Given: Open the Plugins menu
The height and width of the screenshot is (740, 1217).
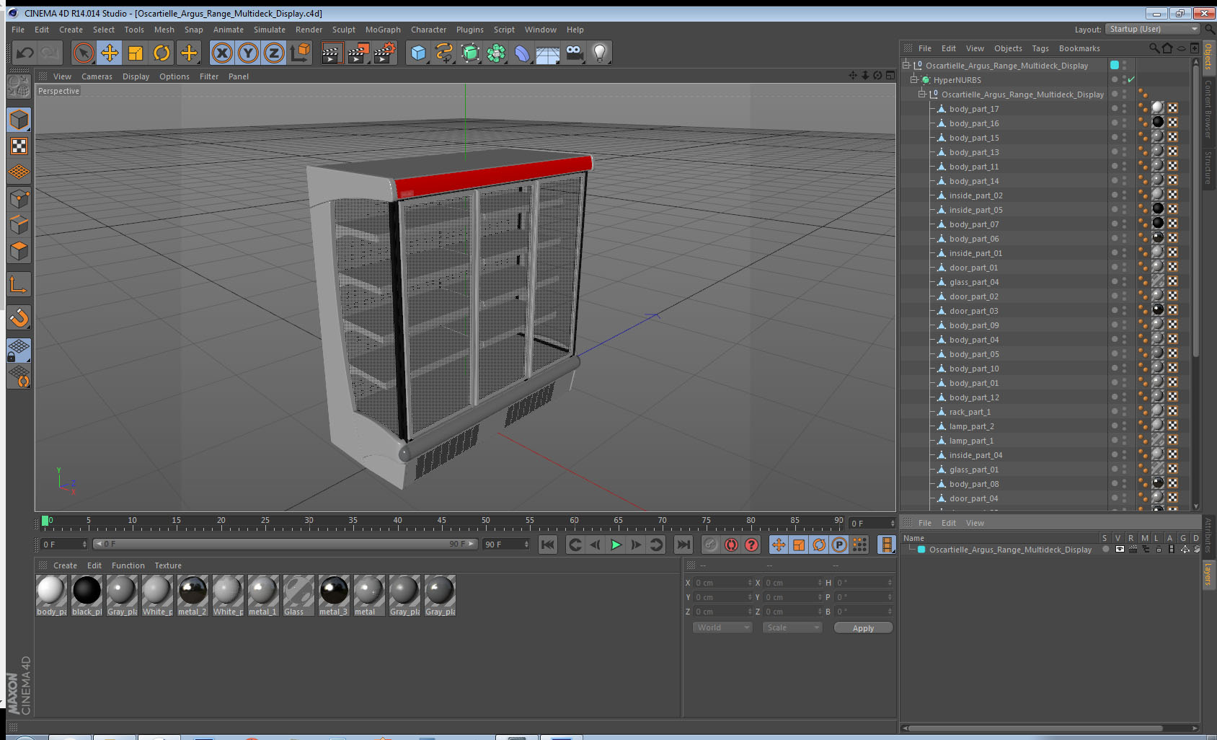Looking at the screenshot, I should 470,30.
